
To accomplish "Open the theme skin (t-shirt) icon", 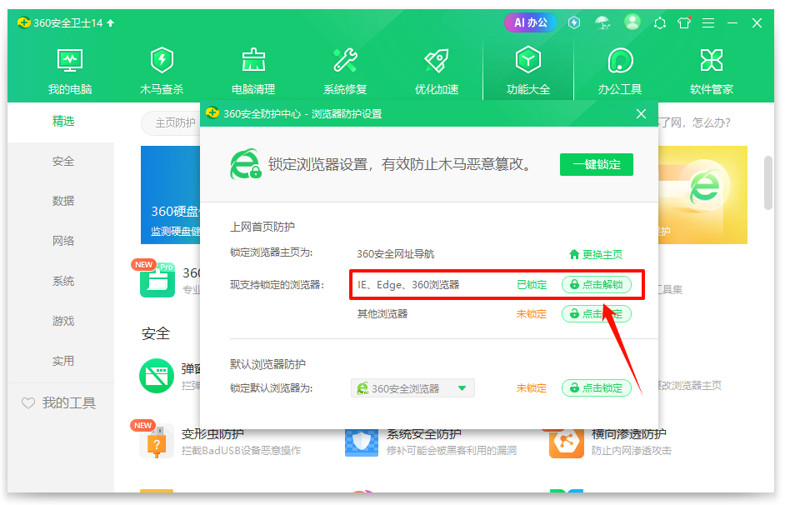I will pos(684,22).
